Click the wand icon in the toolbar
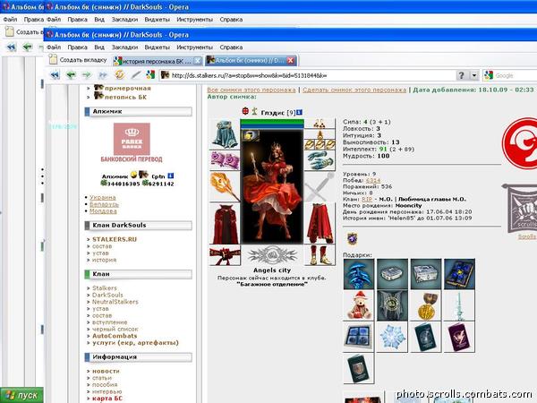This screenshot has width=537, height=403. (x=136, y=74)
